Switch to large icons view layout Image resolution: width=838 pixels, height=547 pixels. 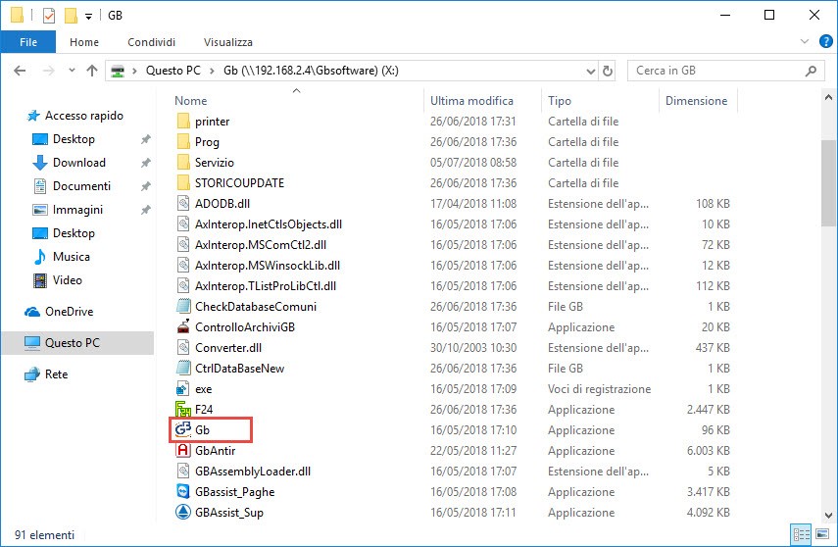point(822,534)
